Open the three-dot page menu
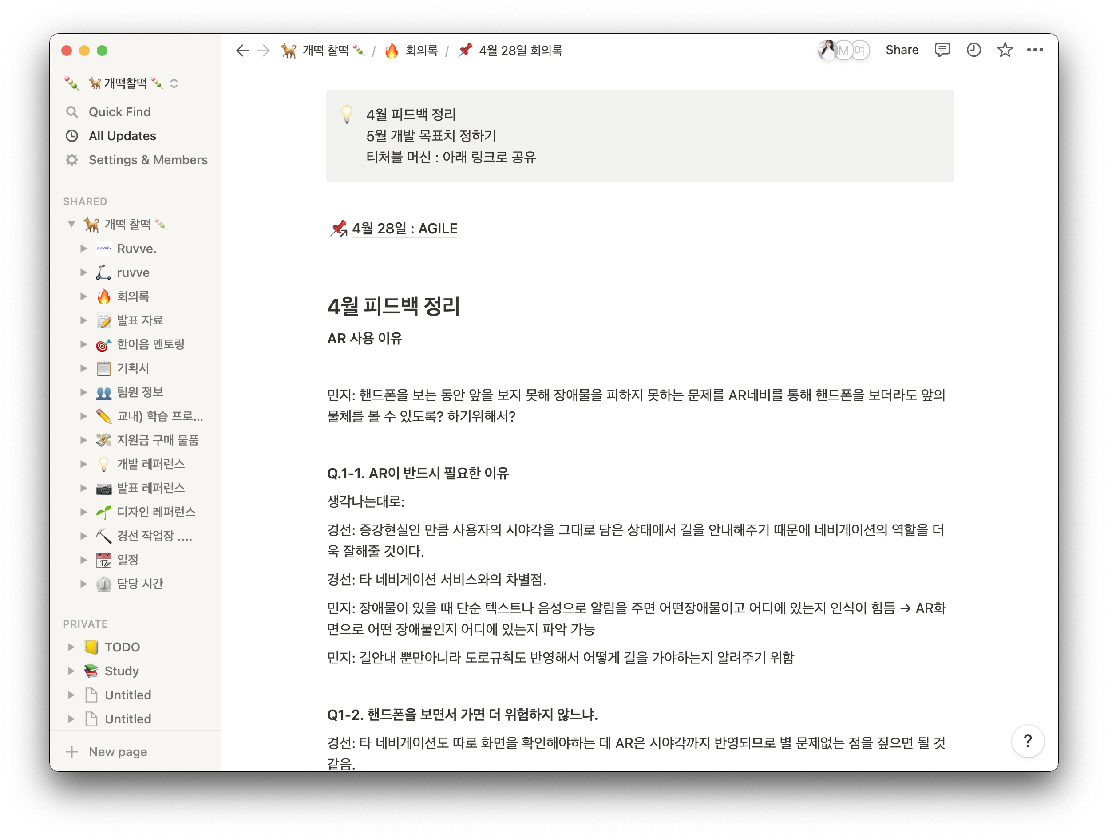The height and width of the screenshot is (837, 1108). [1035, 50]
